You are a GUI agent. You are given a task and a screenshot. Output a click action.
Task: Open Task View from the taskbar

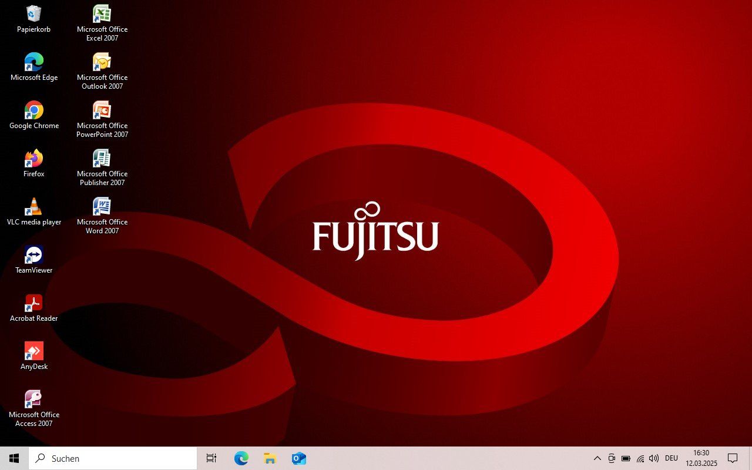[x=211, y=458]
